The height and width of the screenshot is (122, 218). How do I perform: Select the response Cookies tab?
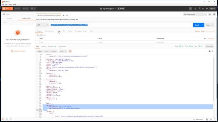43,46
